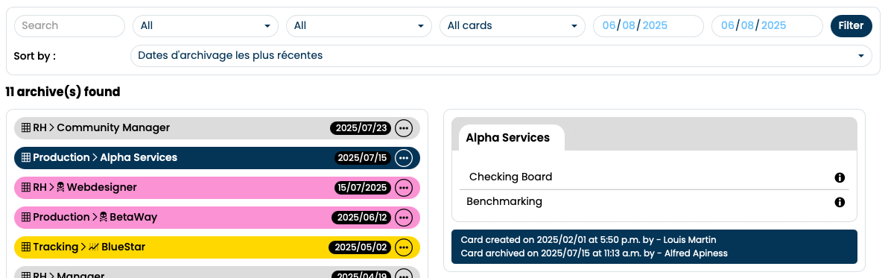Open the All cards dropdown

point(513,26)
